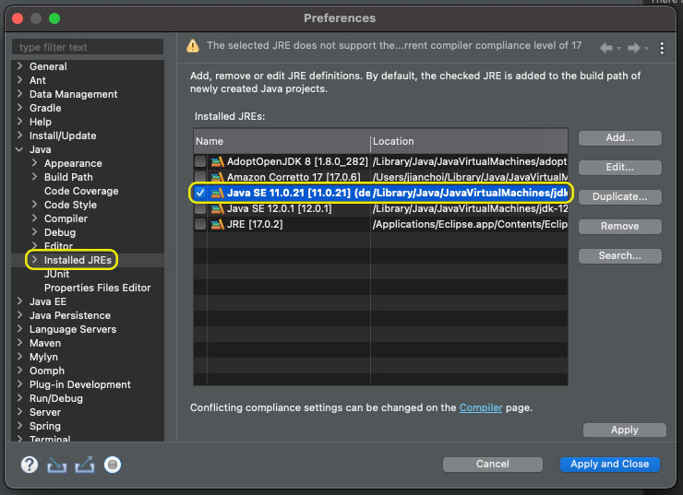Image resolution: width=683 pixels, height=495 pixels.
Task: Click the Java SE 12.0.1 library icon
Action: 217,209
